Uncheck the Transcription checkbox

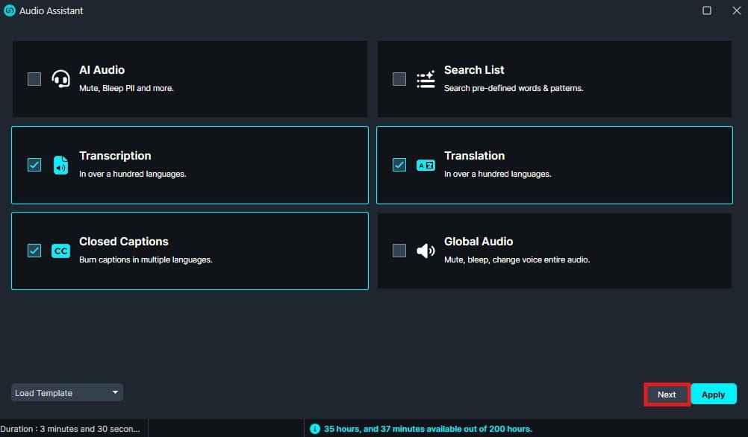(x=34, y=165)
